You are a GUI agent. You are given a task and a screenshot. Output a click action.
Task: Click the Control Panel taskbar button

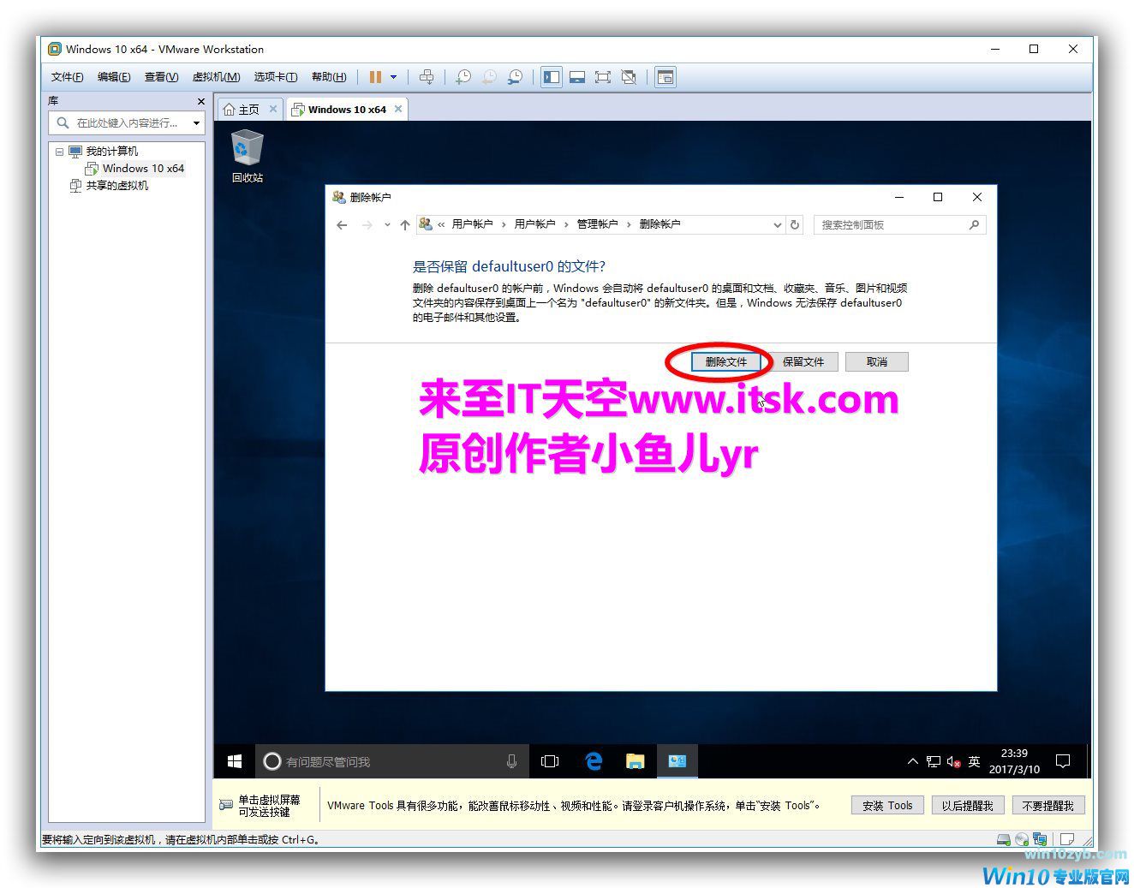(x=677, y=761)
